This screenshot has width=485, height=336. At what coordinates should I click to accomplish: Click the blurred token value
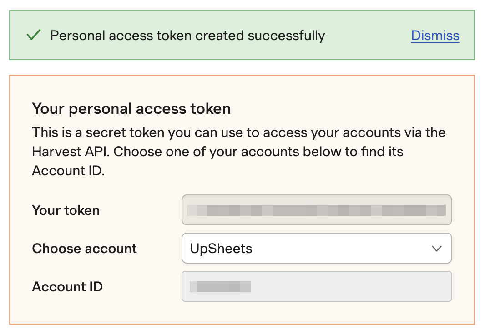tap(316, 210)
